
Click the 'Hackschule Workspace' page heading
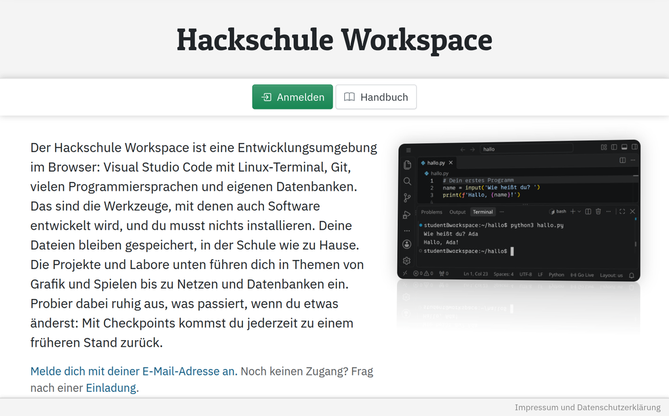(x=334, y=40)
